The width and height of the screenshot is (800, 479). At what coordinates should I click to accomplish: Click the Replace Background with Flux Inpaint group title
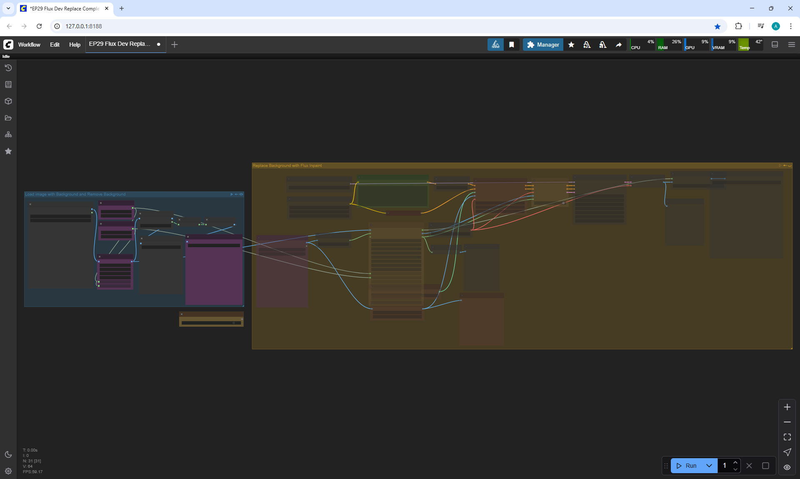pos(287,166)
